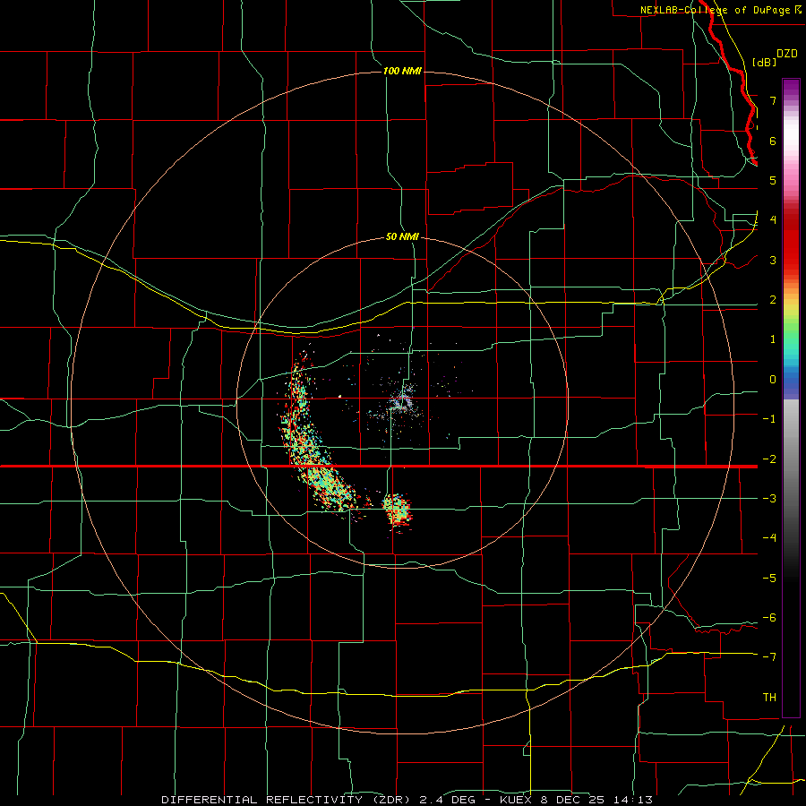The width and height of the screenshot is (806, 806).
Task: Click the 4 value on color scale
Action: 773,220
